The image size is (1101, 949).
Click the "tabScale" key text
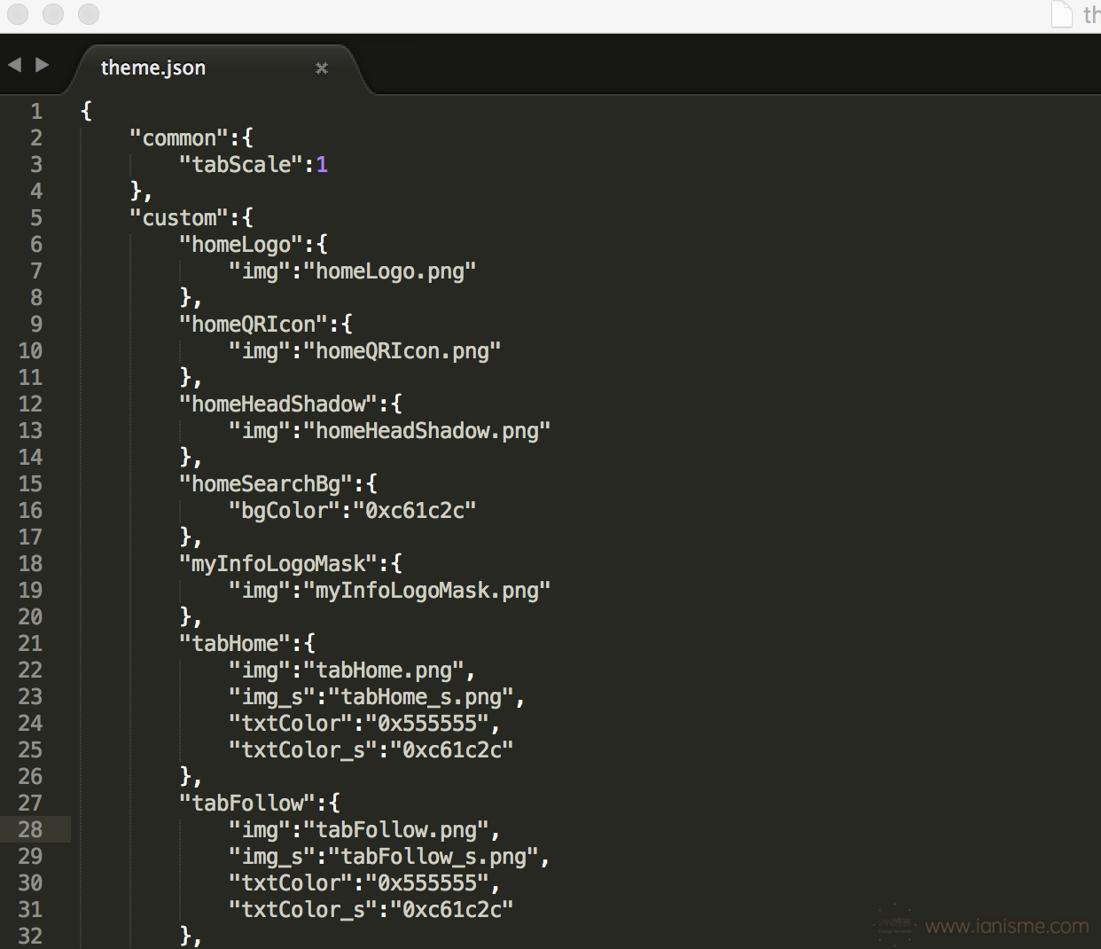pos(241,164)
